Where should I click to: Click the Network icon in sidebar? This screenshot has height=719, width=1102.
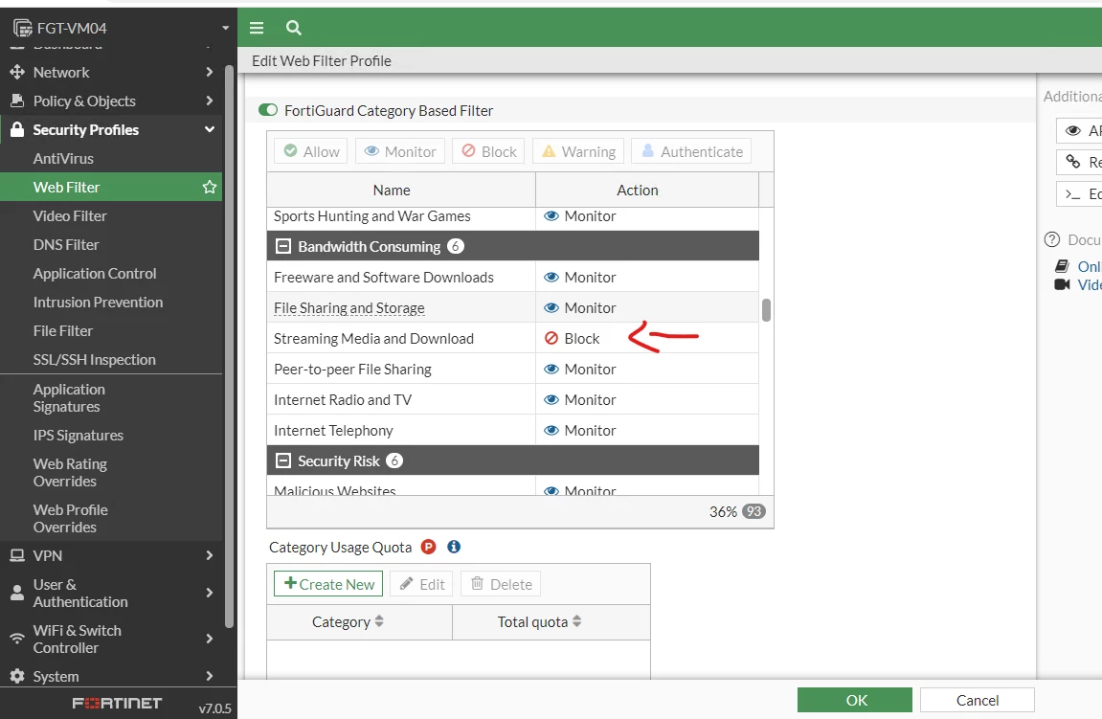coord(17,72)
